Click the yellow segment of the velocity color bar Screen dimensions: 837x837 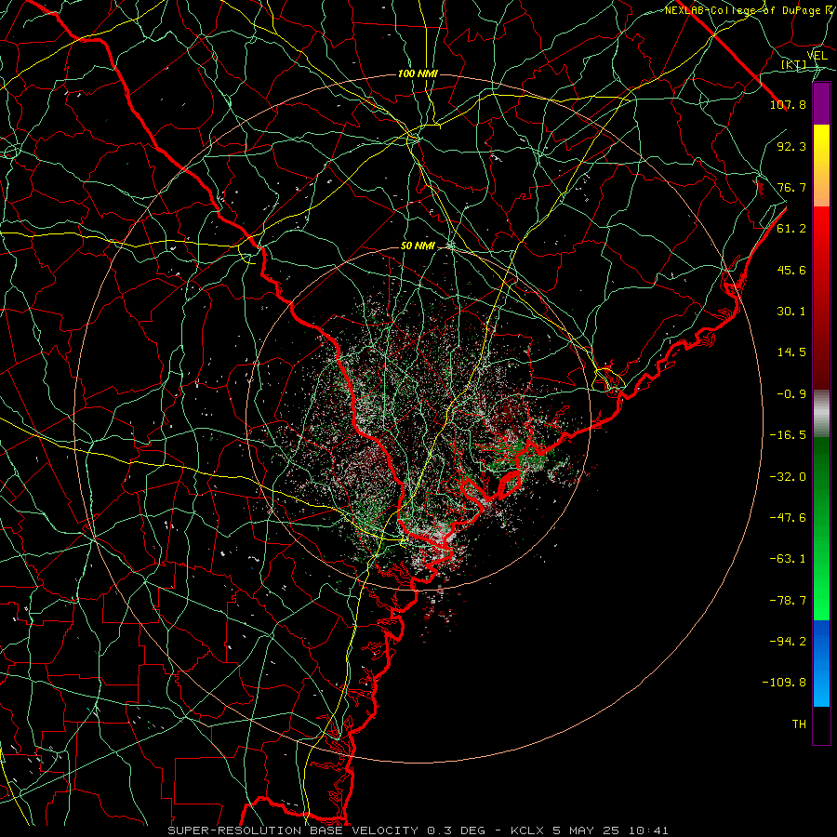(x=821, y=166)
